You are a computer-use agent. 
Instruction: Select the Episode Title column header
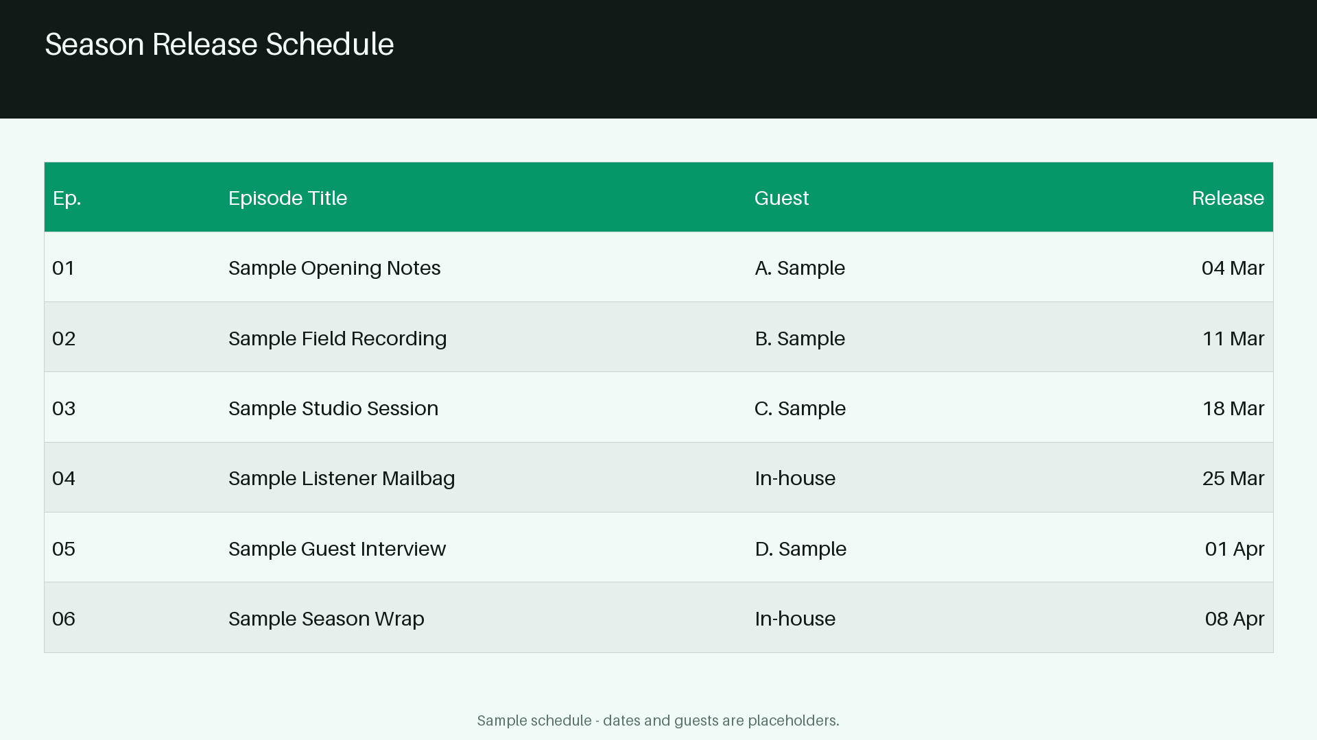tap(287, 198)
